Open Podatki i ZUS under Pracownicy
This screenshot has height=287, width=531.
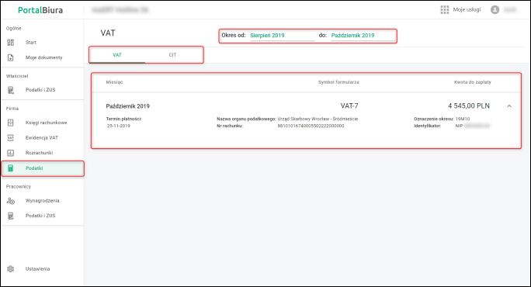(40, 216)
